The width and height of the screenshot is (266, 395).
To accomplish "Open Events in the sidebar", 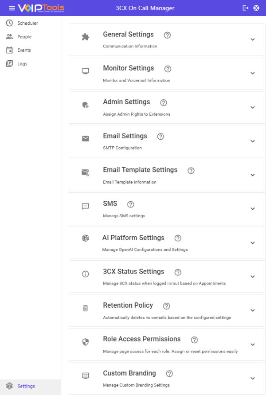I will click(x=24, y=50).
